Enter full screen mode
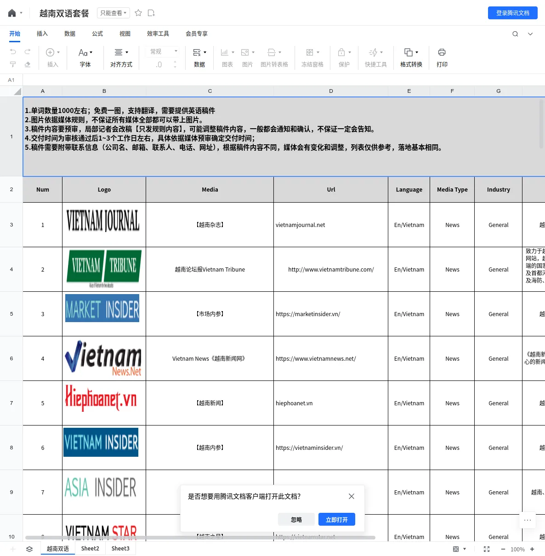Screen dimensions: 545x556 click(x=487, y=549)
